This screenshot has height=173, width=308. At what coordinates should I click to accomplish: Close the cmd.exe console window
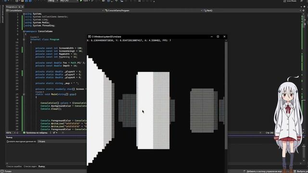point(224,37)
